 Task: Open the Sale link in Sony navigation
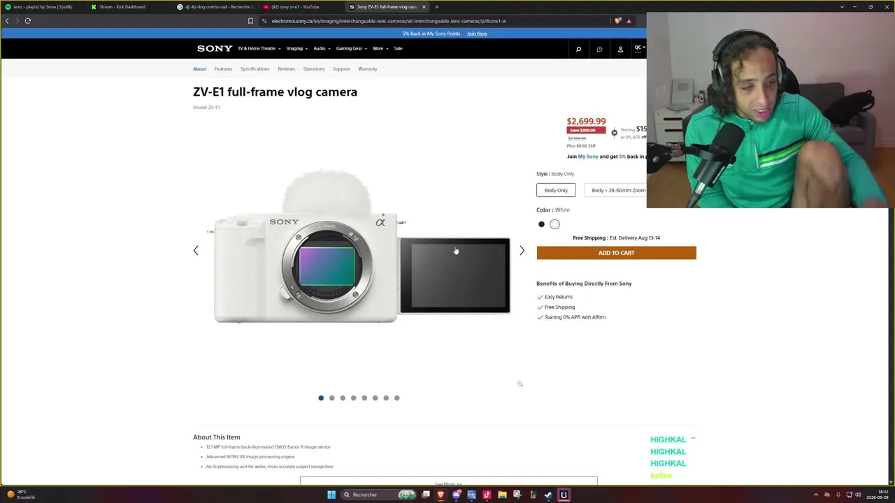click(398, 48)
